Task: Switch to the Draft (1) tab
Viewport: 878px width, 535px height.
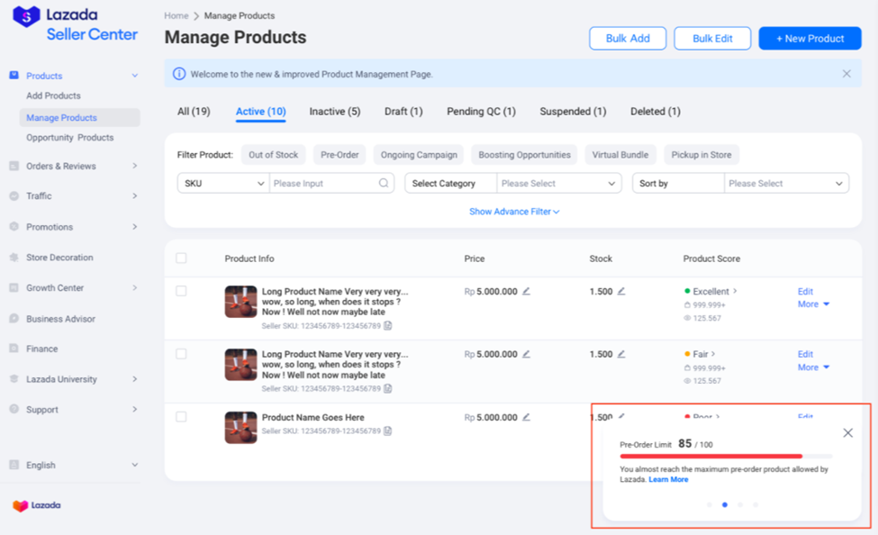Action: (403, 111)
